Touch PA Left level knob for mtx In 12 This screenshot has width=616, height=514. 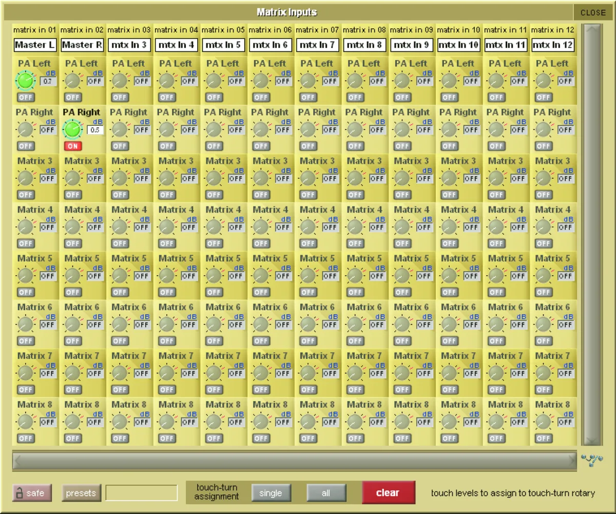click(x=543, y=80)
